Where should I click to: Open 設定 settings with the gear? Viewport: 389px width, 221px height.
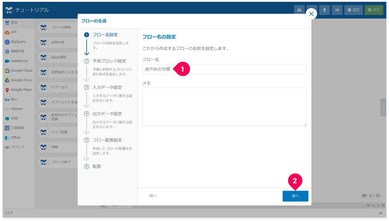[354, 10]
